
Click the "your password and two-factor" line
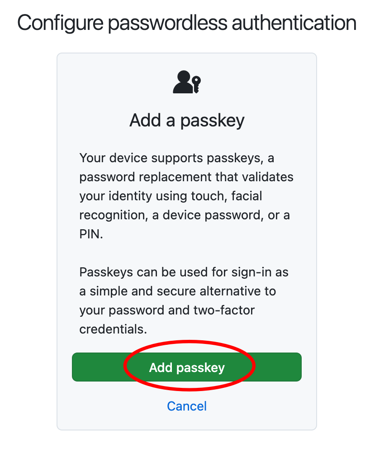[167, 310]
